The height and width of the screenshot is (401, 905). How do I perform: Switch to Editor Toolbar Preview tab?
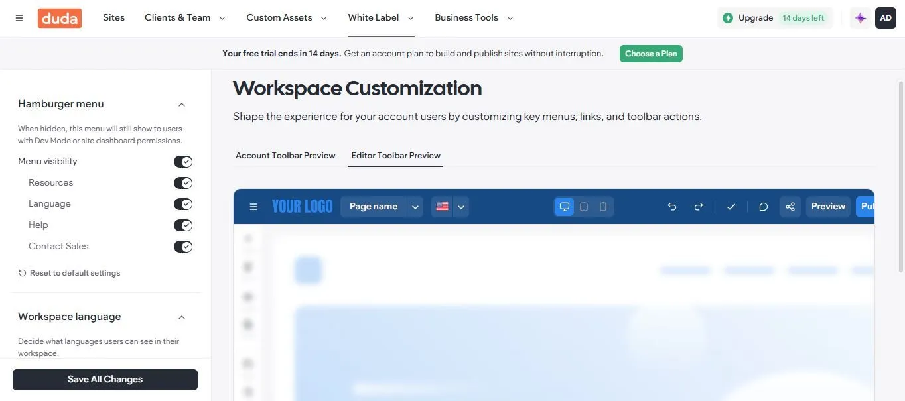(x=395, y=156)
